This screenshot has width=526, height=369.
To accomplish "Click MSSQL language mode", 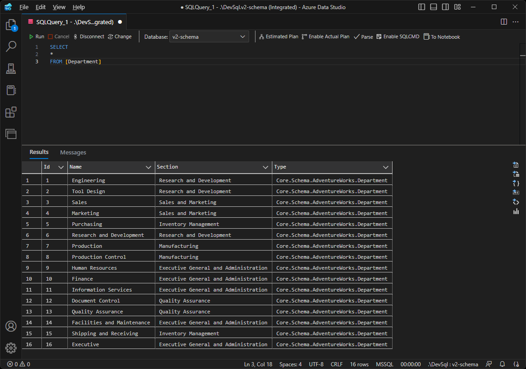I will click(384, 364).
